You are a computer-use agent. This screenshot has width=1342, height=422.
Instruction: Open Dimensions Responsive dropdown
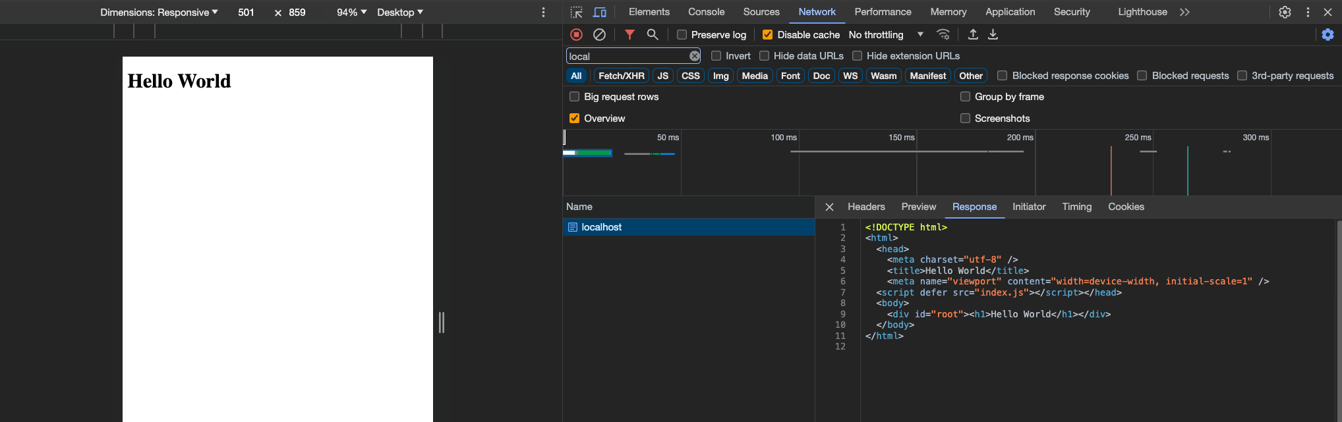coord(159,12)
